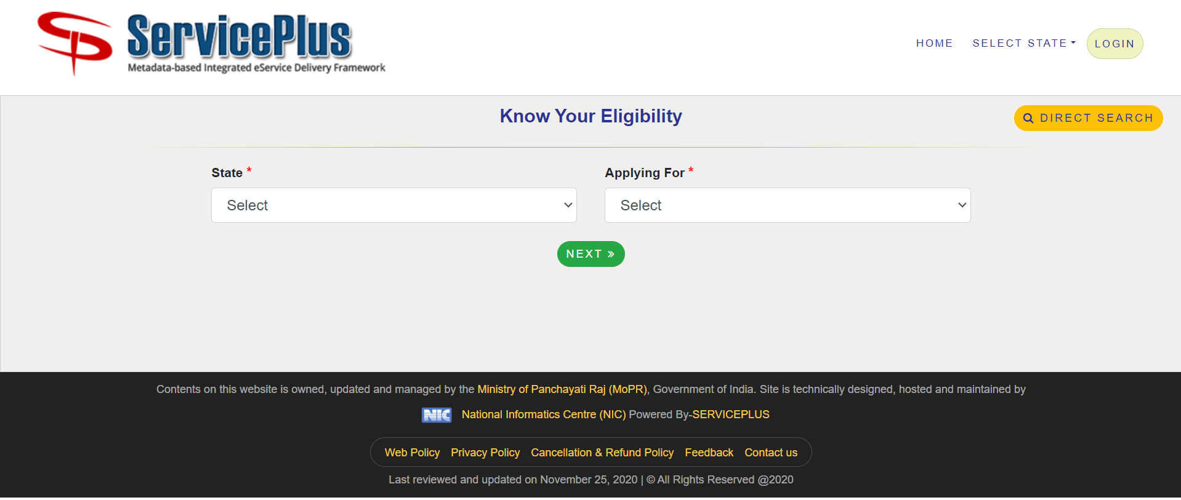Click the double-arrow icon on the NEXT button
This screenshot has width=1181, height=500.
pos(610,253)
